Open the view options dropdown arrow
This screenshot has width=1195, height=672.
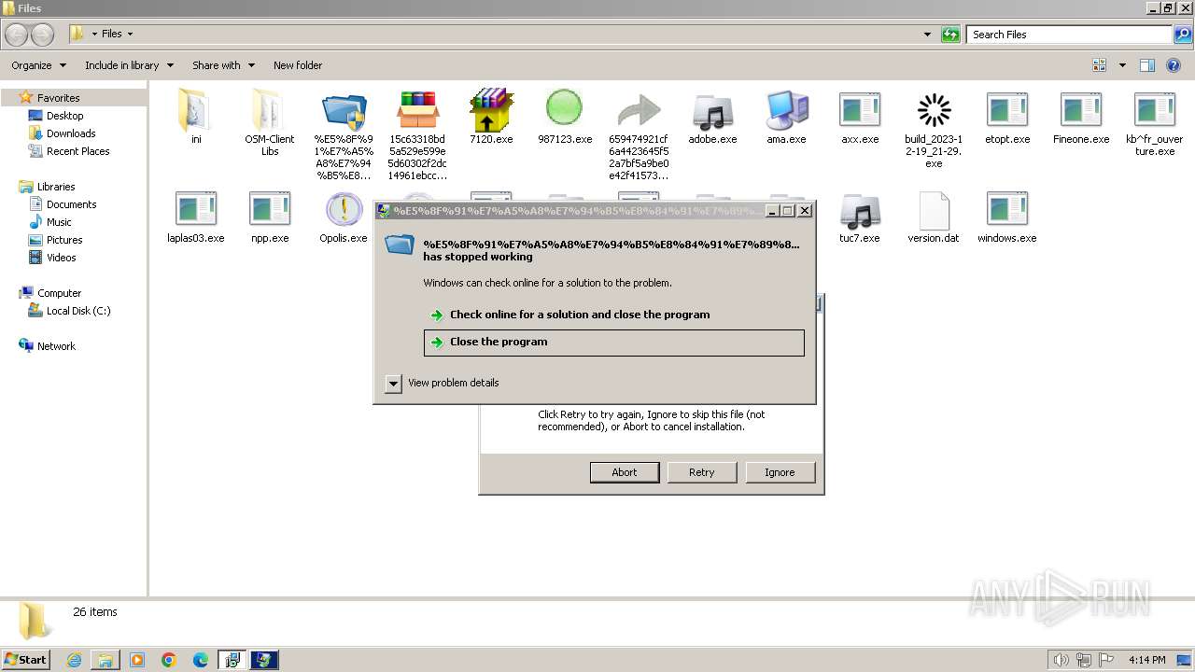1122,65
